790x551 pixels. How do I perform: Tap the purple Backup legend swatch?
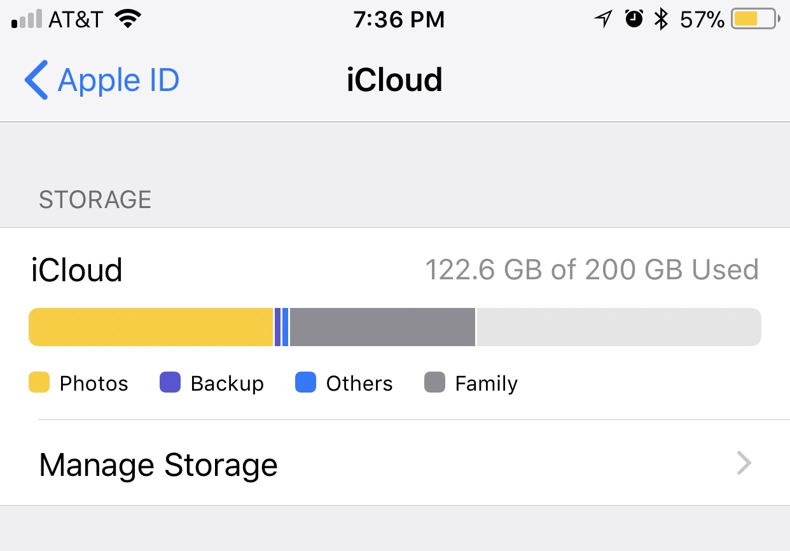pos(170,382)
